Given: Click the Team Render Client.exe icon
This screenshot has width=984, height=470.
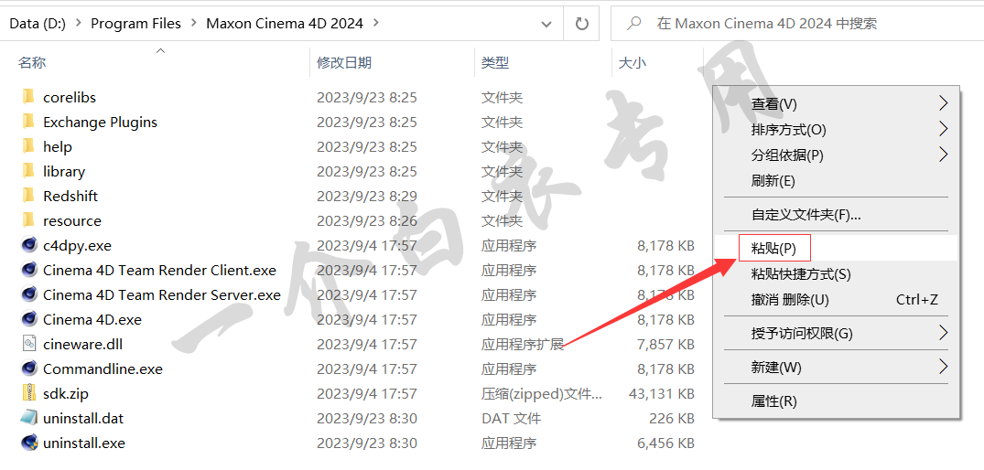Looking at the screenshot, I should [29, 270].
